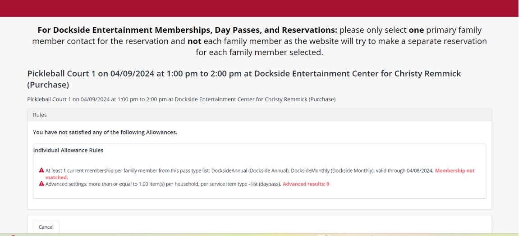Click the large Pickleball Court 1 heading
This screenshot has height=236, width=532.
(243, 74)
